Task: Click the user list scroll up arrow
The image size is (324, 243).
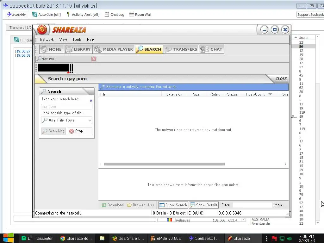Action: 318,37
